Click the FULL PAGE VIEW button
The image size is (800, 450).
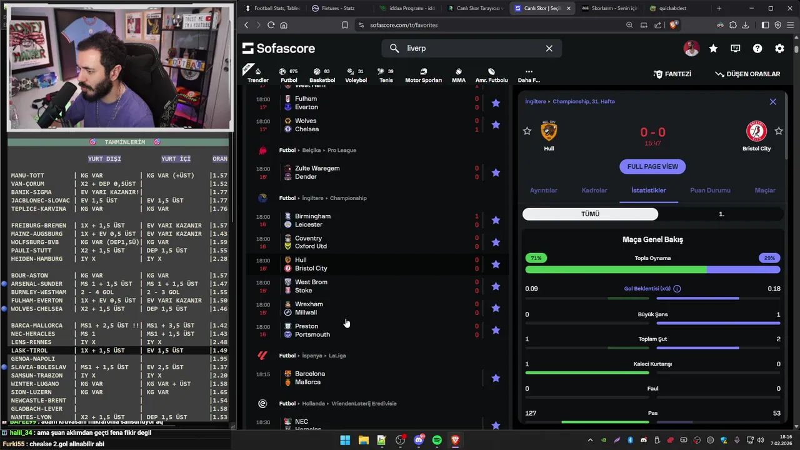click(x=652, y=166)
